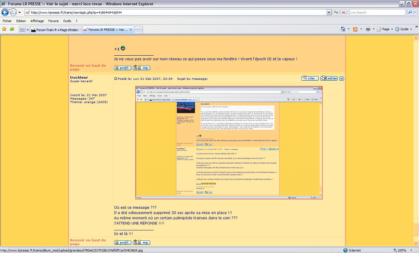This screenshot has width=419, height=253.
Task: Open the tab list dropdown arrow
Action: [27, 30]
